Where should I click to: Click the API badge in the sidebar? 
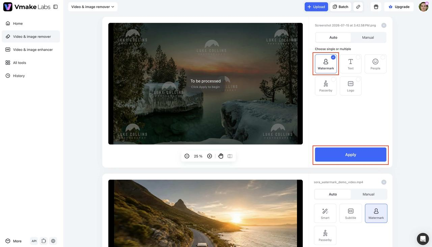coord(34,241)
